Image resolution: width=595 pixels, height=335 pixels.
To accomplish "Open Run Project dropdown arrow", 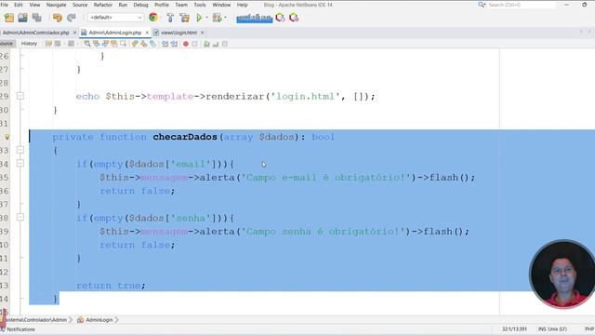I will pyautogui.click(x=206, y=18).
